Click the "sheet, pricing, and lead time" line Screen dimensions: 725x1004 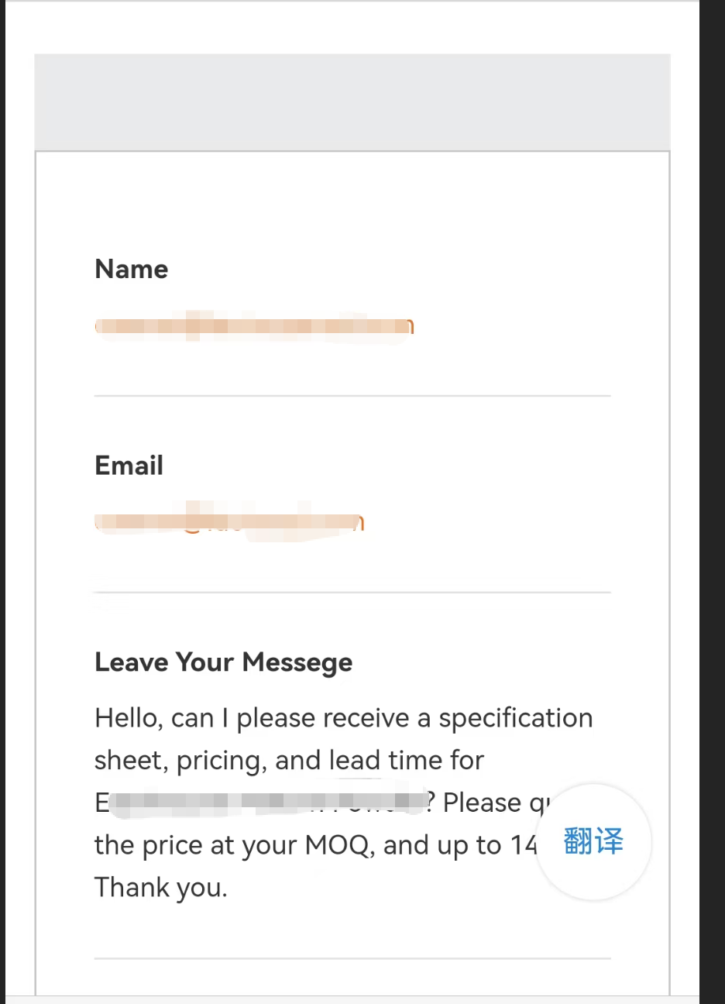[x=288, y=761]
